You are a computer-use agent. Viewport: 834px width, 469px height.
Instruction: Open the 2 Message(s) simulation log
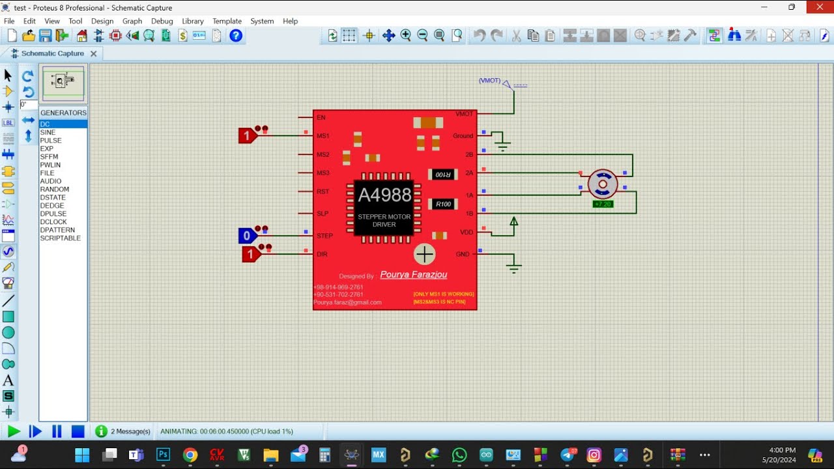(x=123, y=431)
